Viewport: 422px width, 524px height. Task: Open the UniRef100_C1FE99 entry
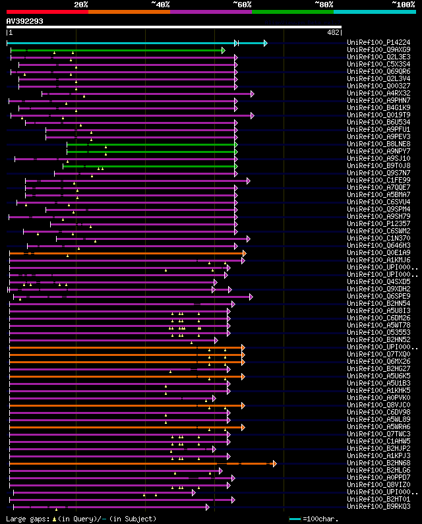click(378, 180)
